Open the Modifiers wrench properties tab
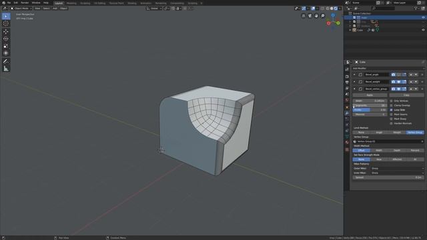The height and width of the screenshot is (240, 427). [347, 113]
